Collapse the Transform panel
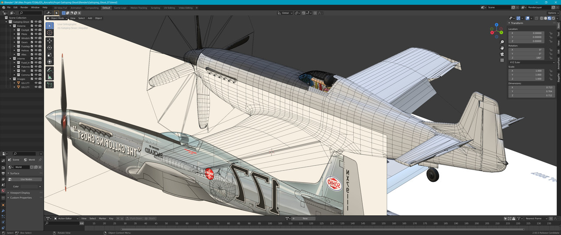 [x=517, y=23]
